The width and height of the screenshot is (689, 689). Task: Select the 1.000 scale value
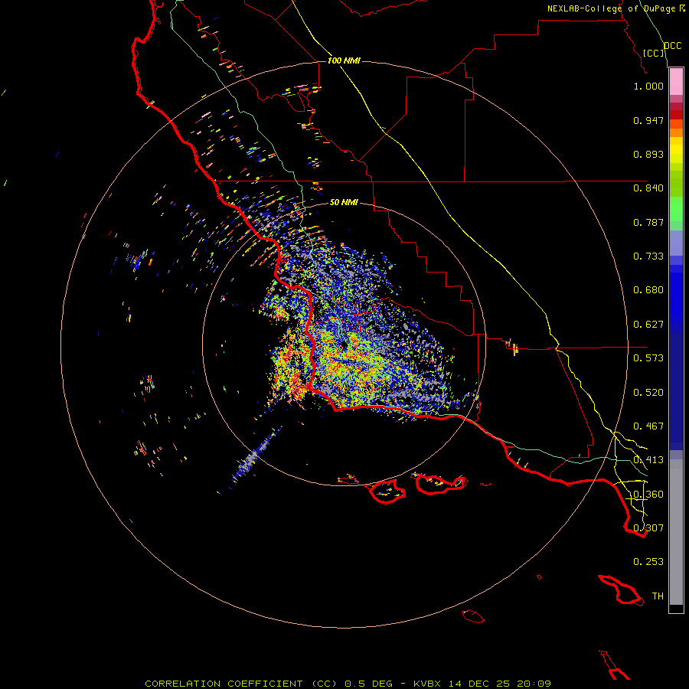point(648,86)
